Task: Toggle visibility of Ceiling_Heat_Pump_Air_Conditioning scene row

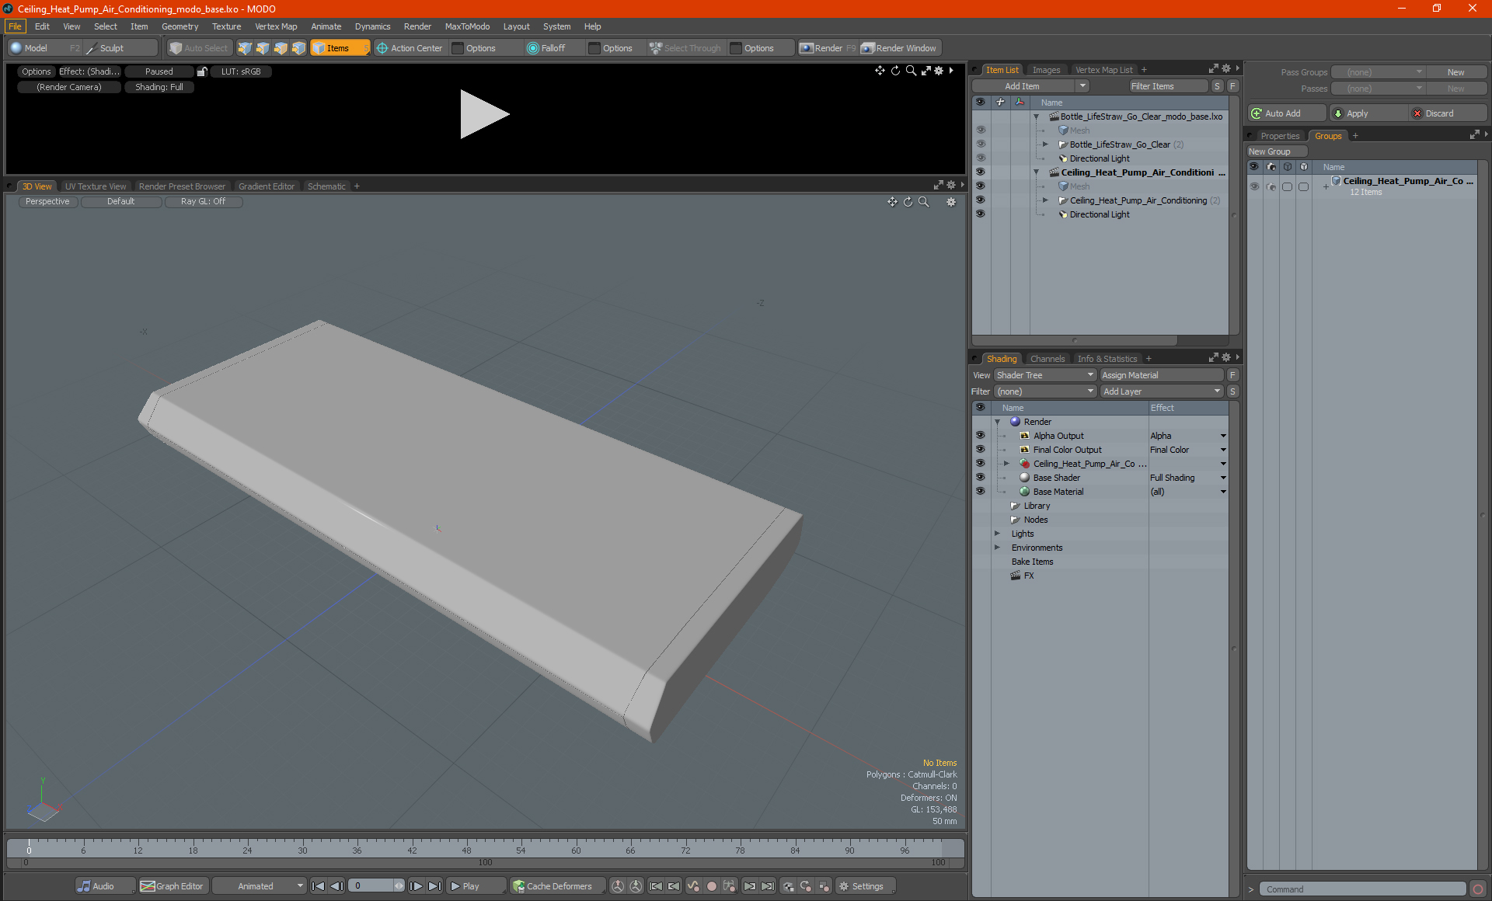Action: [x=981, y=172]
